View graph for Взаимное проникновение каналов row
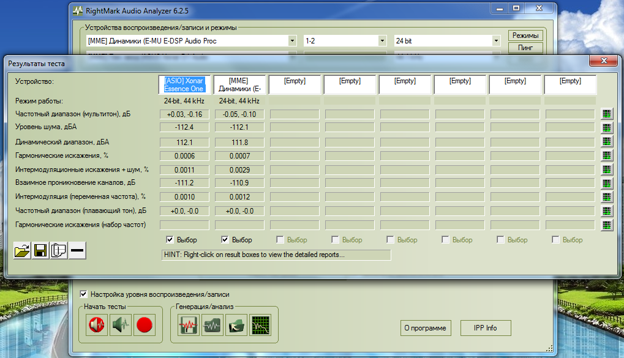This screenshot has height=358, width=624. click(606, 184)
